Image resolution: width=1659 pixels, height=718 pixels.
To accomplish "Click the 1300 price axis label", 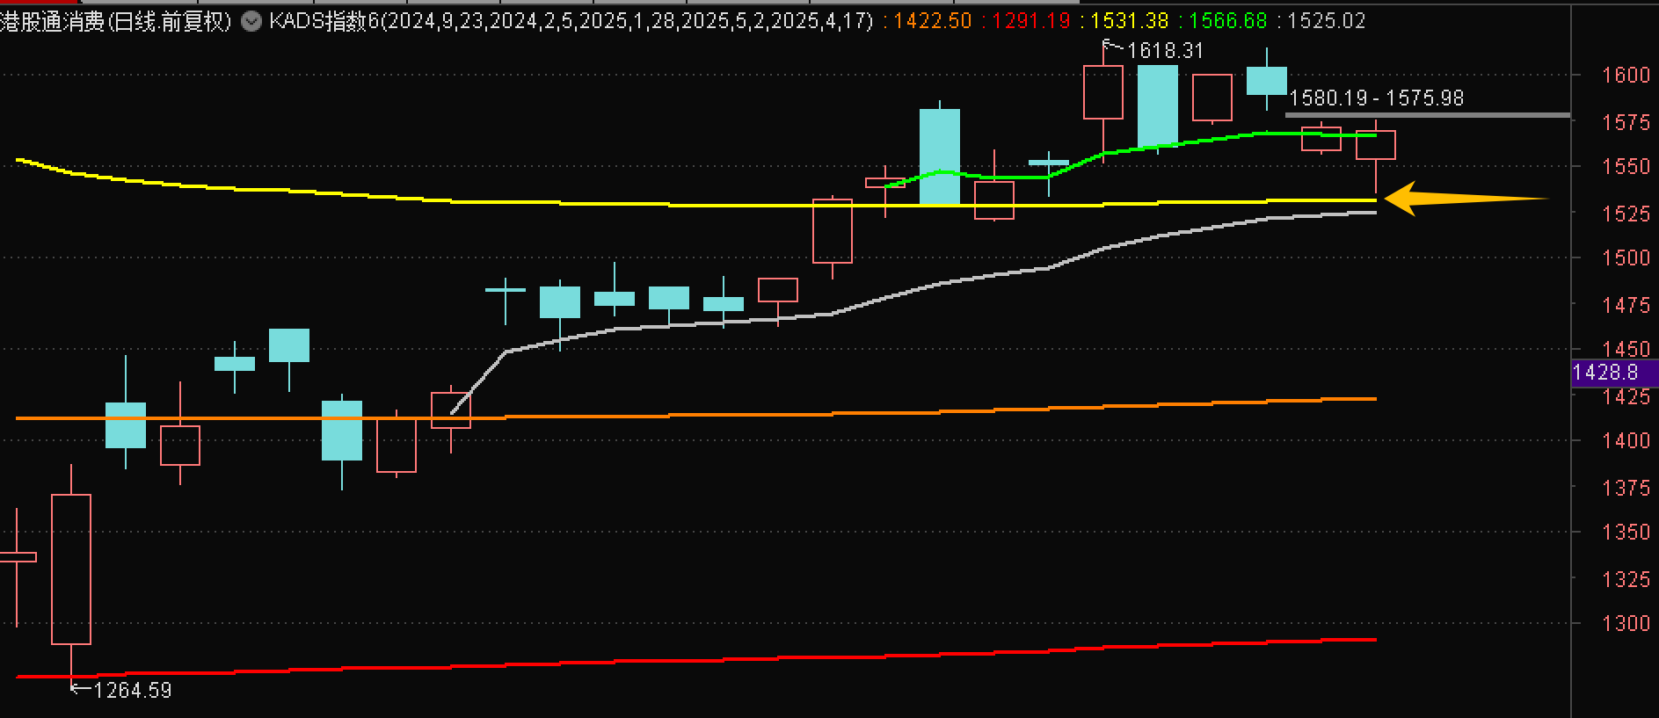I will pyautogui.click(x=1626, y=624).
